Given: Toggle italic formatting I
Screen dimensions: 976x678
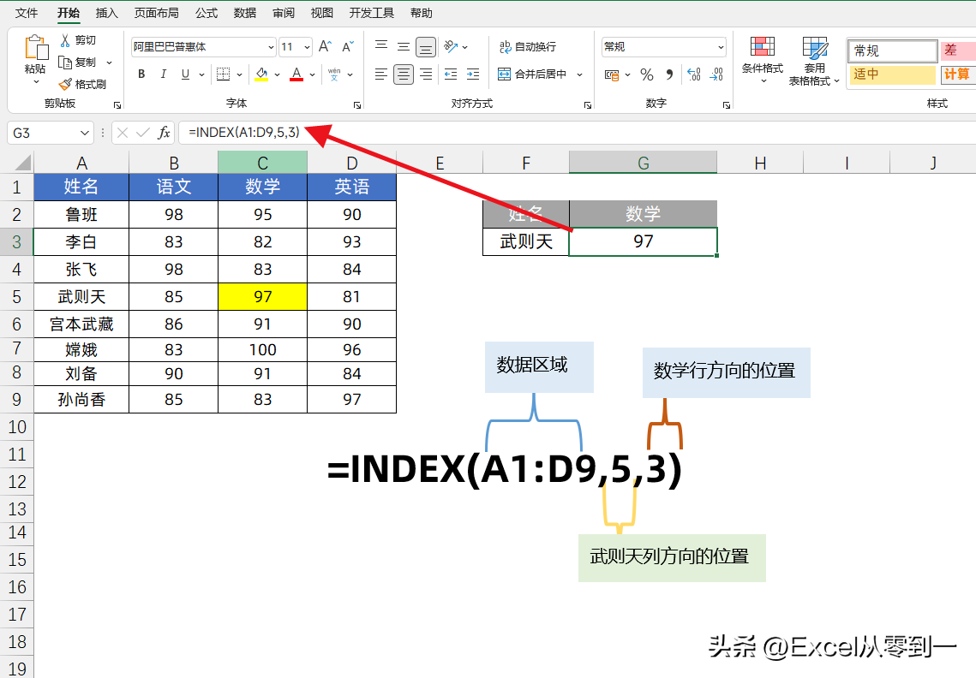Looking at the screenshot, I should [163, 74].
